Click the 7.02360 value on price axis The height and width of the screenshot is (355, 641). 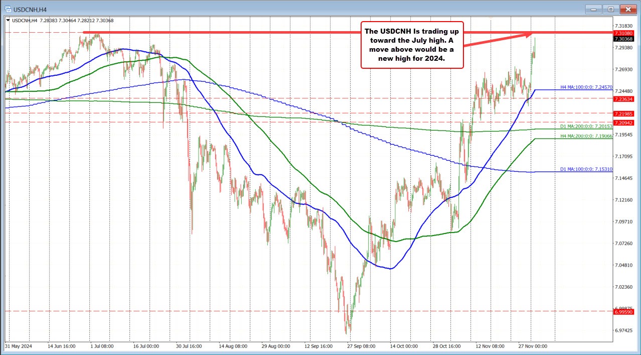click(624, 287)
